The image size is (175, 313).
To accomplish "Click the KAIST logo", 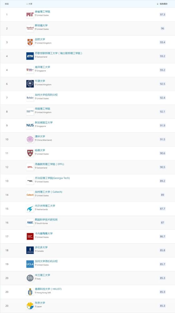I will 30,223.
